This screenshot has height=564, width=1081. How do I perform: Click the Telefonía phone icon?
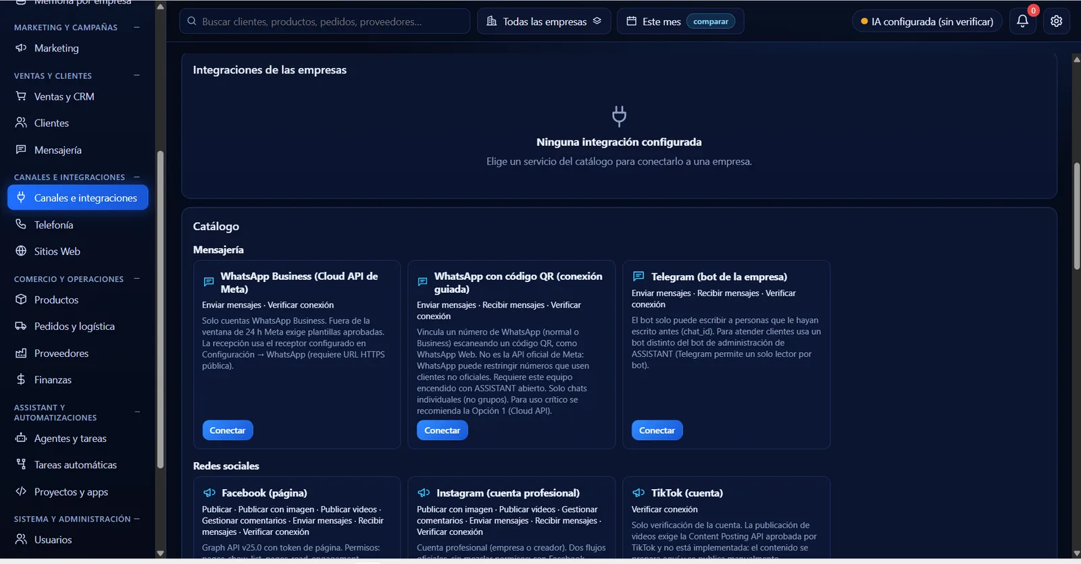(x=21, y=225)
